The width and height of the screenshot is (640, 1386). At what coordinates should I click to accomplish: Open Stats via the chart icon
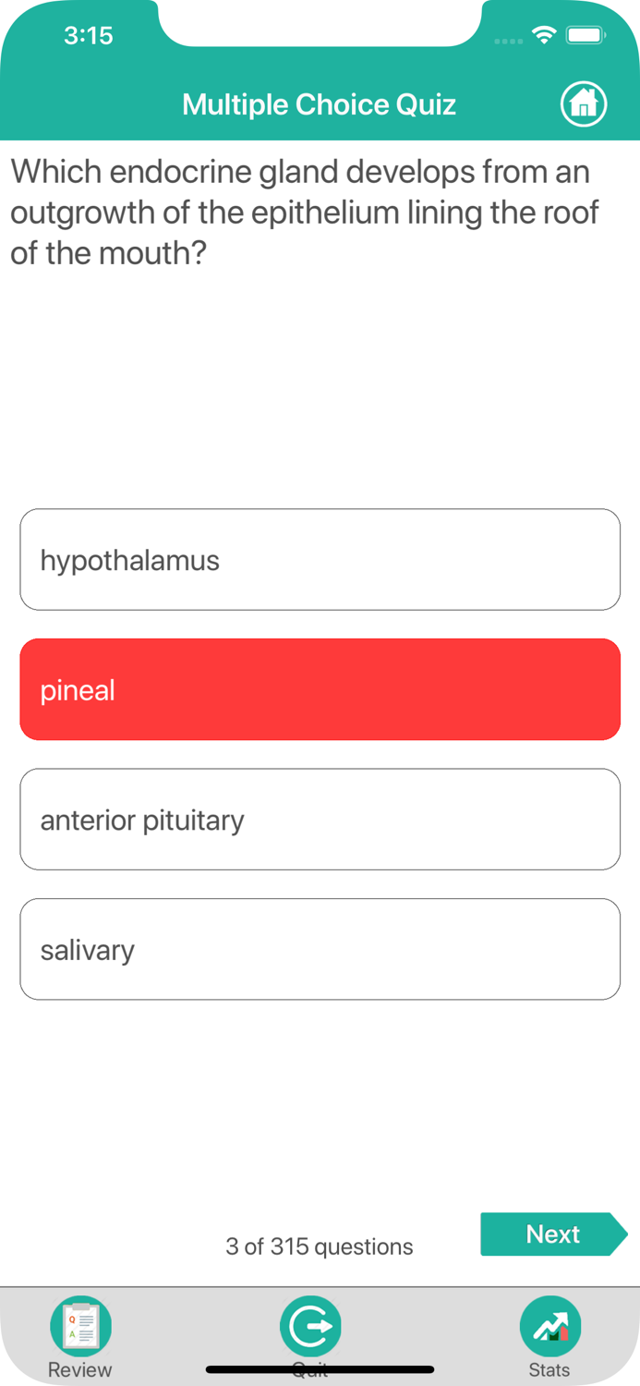[549, 1325]
